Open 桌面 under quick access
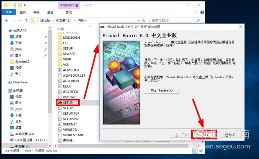This screenshot has width=259, height=159. pos(18,37)
